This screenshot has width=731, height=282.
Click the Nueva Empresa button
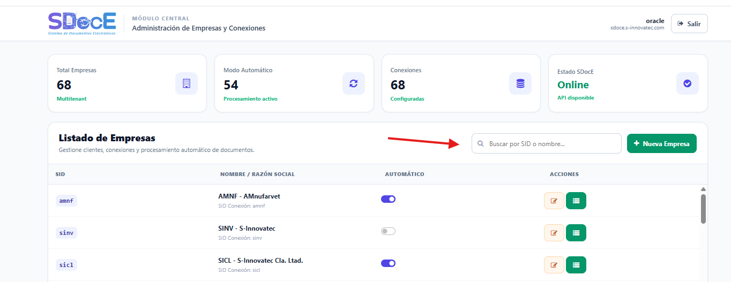pos(662,143)
